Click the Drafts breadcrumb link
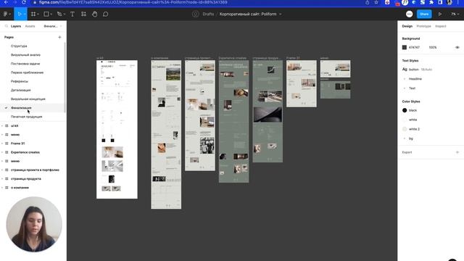Screen dimensions: 464x261 pyautogui.click(x=208, y=14)
